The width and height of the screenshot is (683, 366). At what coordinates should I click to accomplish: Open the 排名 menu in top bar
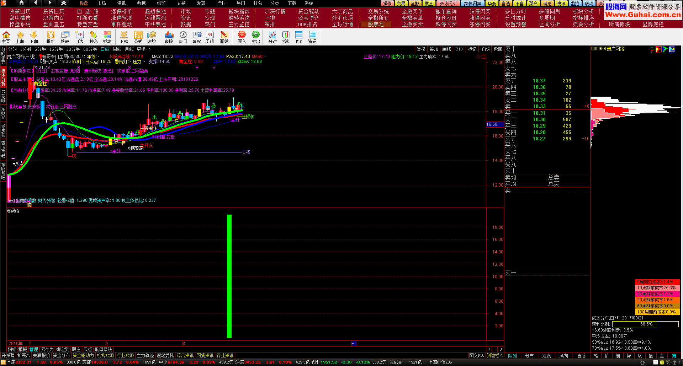coord(258,3)
